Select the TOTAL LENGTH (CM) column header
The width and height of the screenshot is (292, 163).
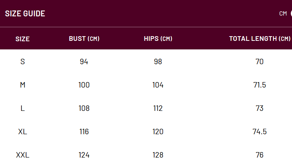(x=260, y=39)
